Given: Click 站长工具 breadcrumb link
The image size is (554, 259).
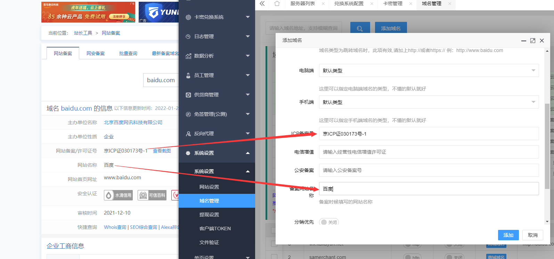Looking at the screenshot, I should (83, 33).
